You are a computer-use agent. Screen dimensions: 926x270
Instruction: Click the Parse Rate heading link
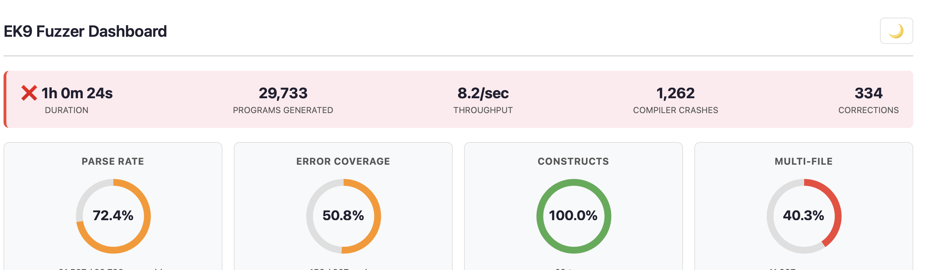click(113, 161)
